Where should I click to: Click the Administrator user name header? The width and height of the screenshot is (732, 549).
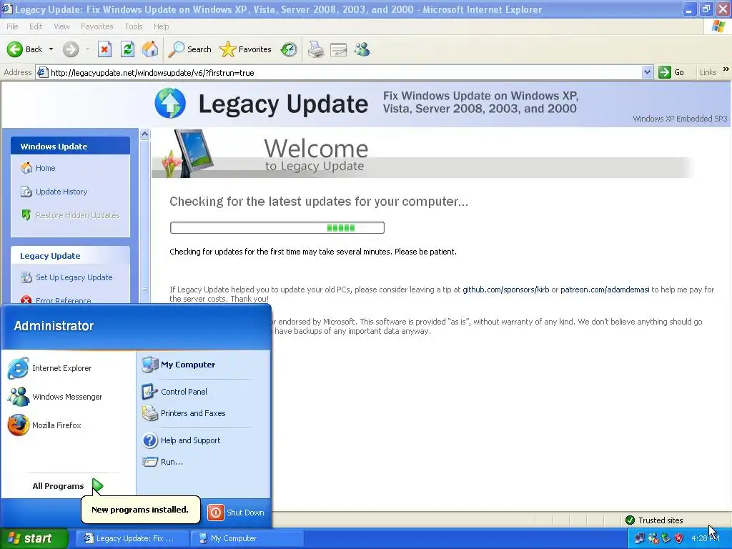click(54, 326)
